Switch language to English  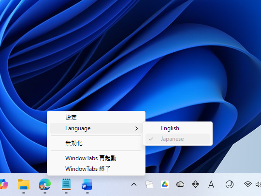click(x=177, y=128)
